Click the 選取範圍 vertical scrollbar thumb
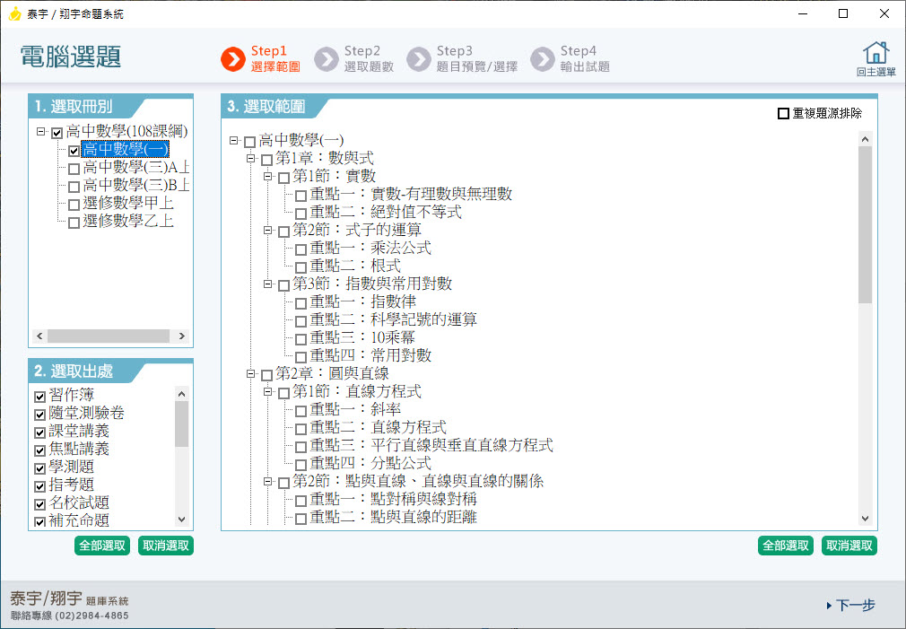This screenshot has height=629, width=906. tap(865, 224)
